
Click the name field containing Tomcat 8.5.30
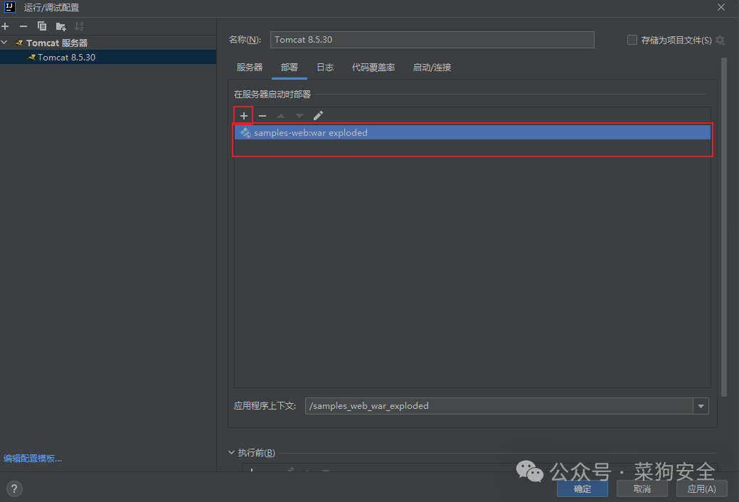click(x=432, y=40)
